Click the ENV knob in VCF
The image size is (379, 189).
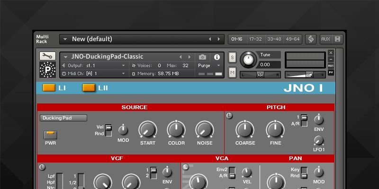(167, 172)
